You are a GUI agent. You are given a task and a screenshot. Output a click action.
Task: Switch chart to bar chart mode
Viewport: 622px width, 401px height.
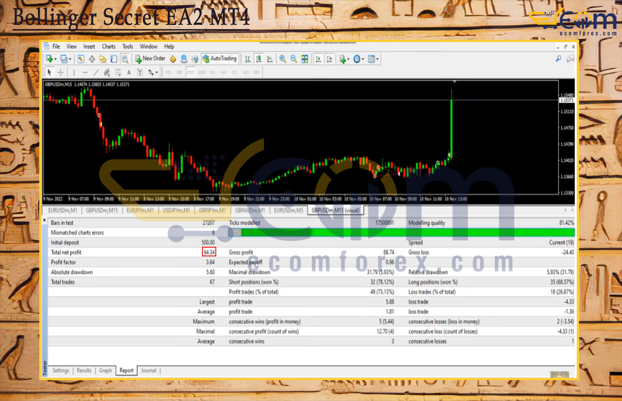(x=248, y=59)
